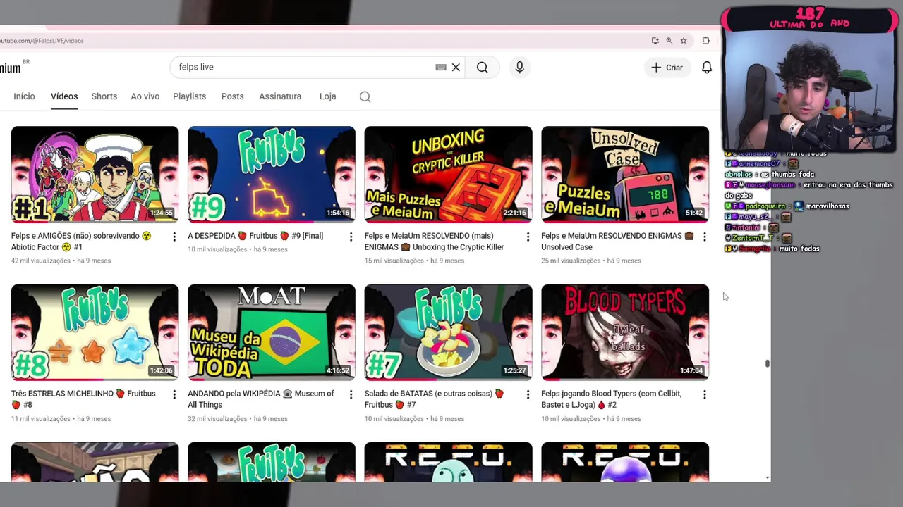Screen dimensions: 903x507
Task: Click the page vertical scrollbar thumb
Action: [x=767, y=363]
